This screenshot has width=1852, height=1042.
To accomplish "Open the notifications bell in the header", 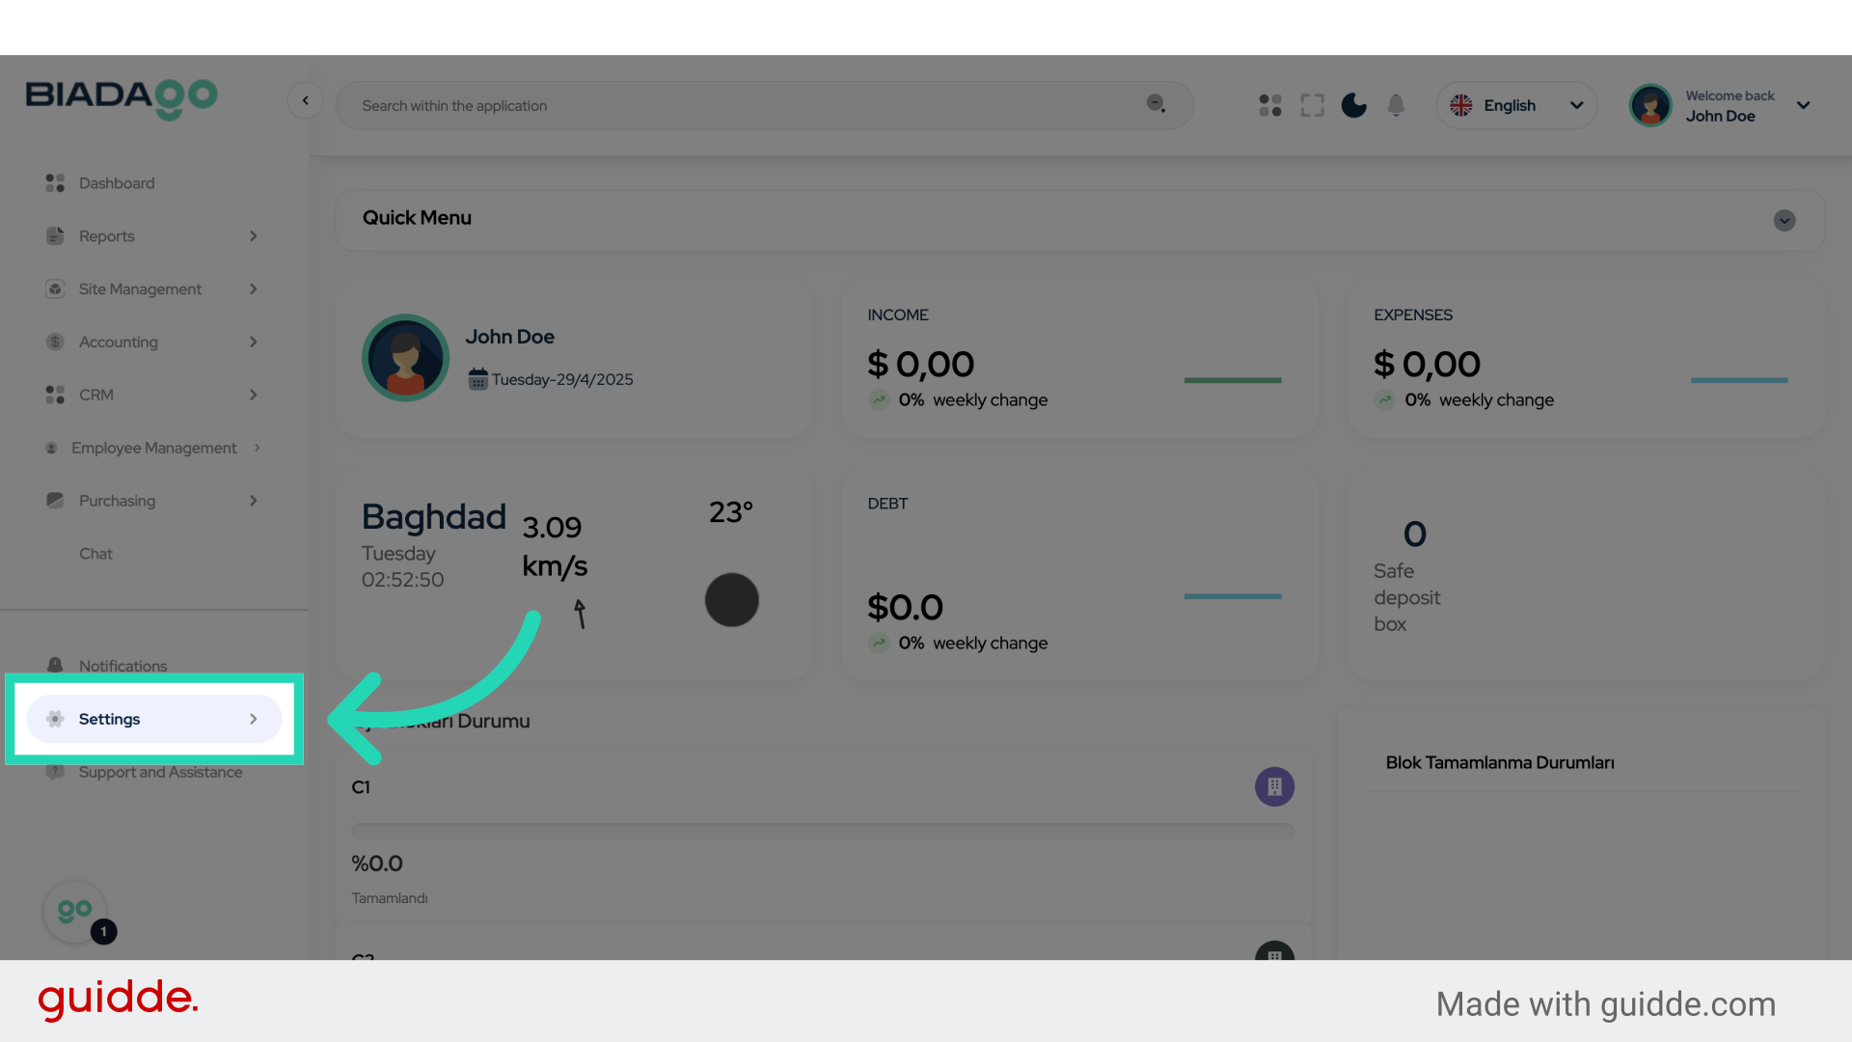I will [1396, 105].
